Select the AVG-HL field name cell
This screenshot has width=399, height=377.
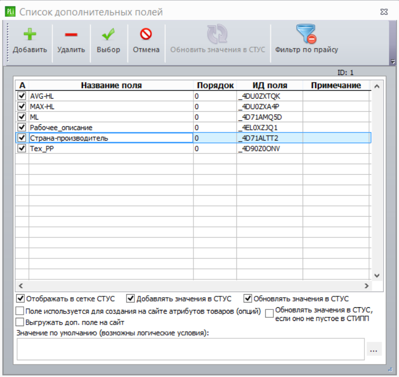click(x=111, y=96)
